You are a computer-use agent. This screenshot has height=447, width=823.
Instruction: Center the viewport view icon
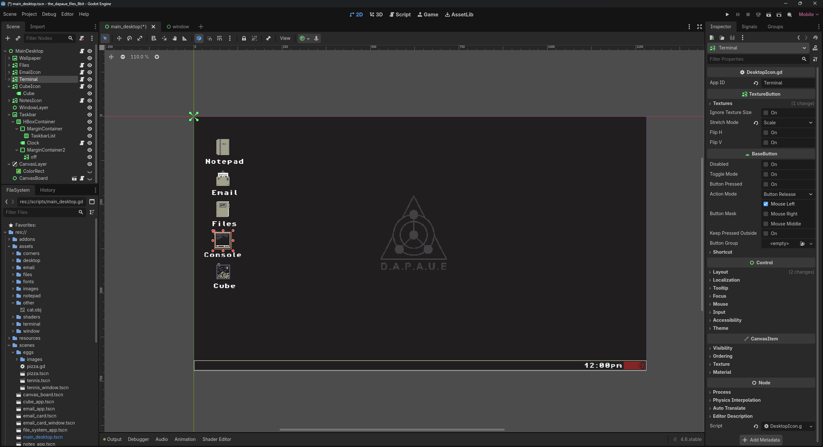click(111, 57)
